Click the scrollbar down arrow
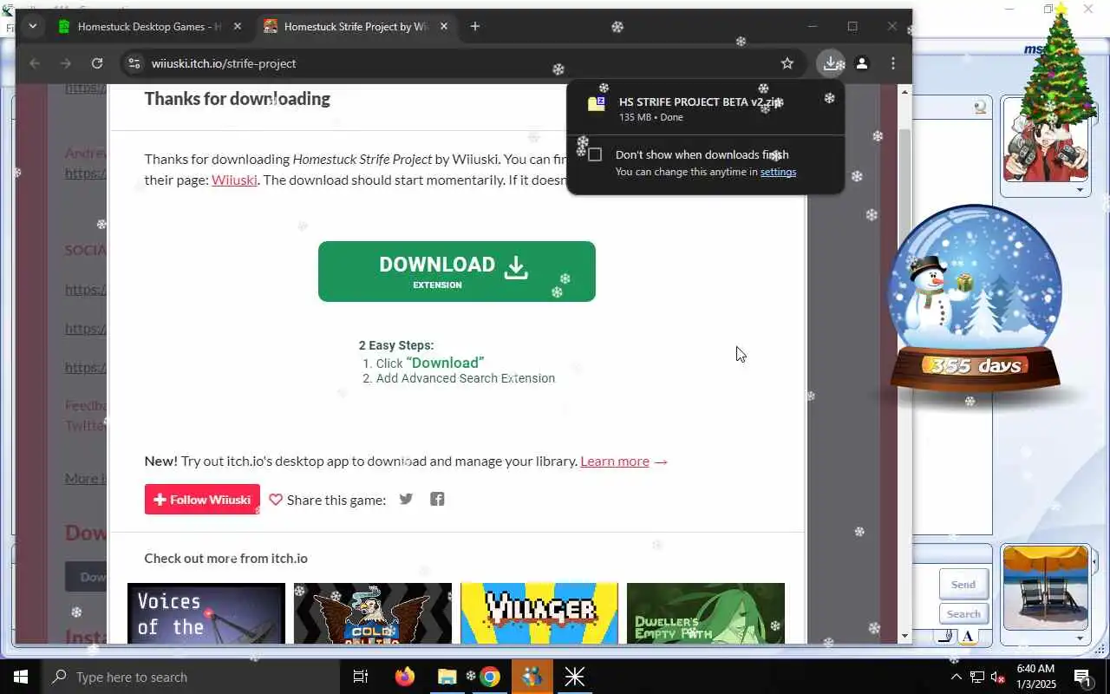This screenshot has width=1110, height=694. pos(904,636)
